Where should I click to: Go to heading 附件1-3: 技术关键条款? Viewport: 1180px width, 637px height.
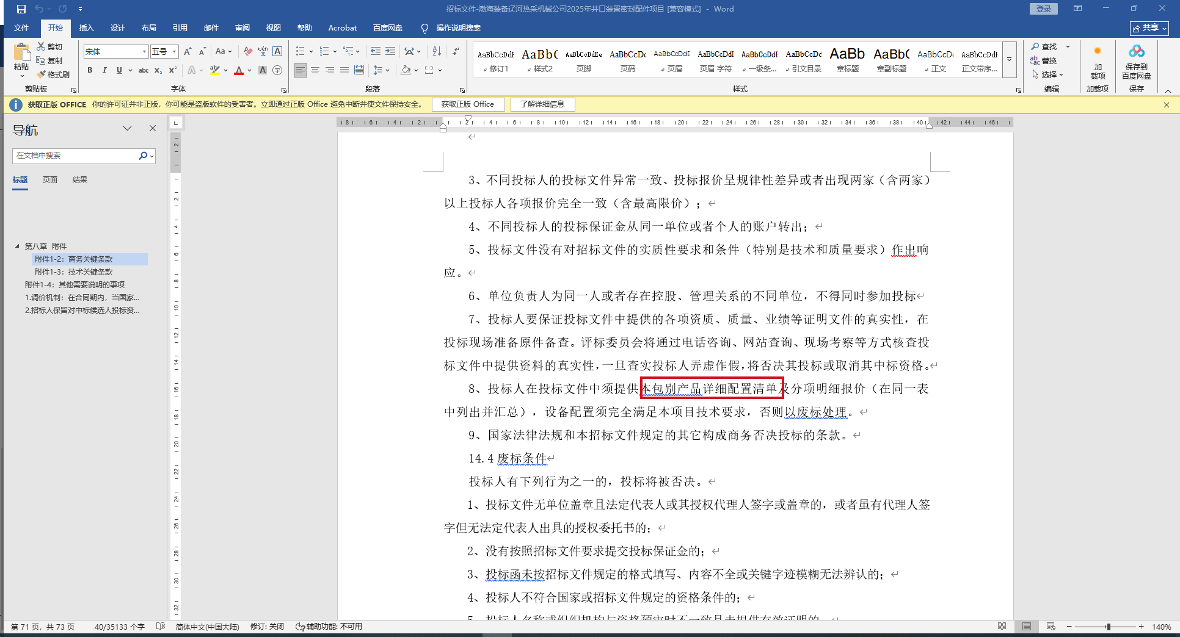73,272
